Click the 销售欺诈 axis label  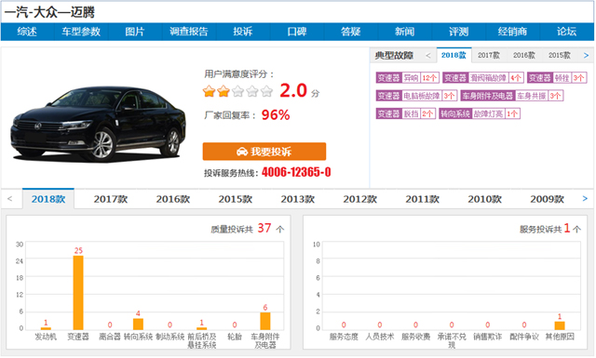click(x=488, y=337)
